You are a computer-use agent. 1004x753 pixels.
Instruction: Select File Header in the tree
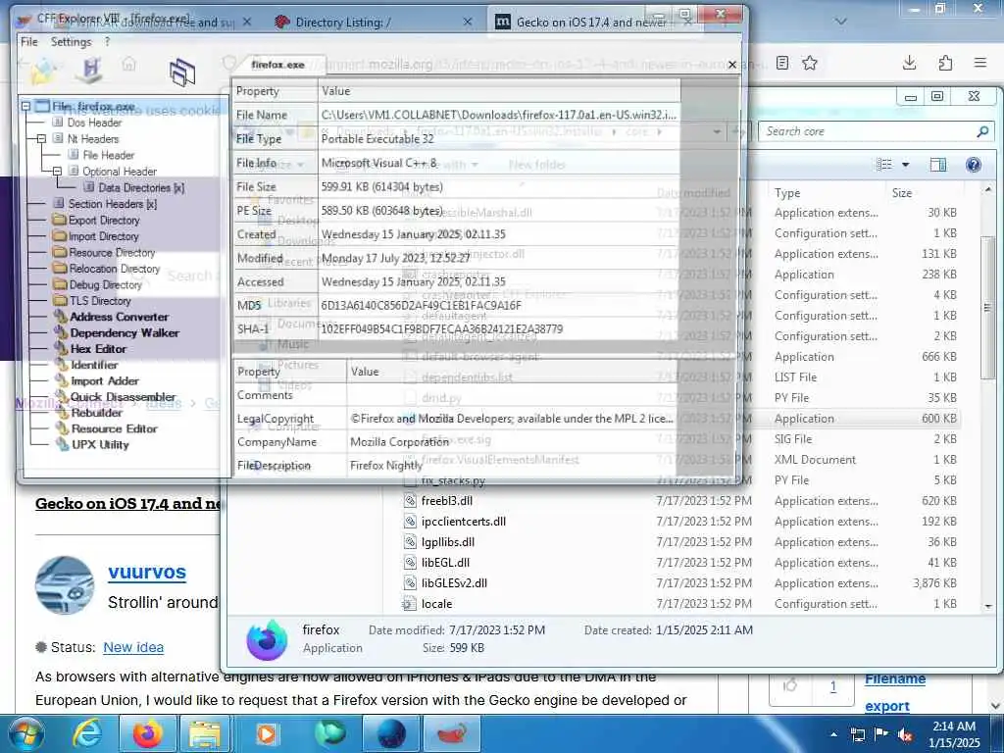click(x=108, y=155)
